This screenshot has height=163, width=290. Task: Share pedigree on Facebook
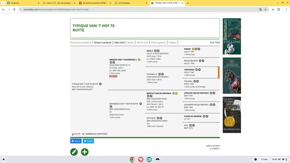click(x=75, y=141)
